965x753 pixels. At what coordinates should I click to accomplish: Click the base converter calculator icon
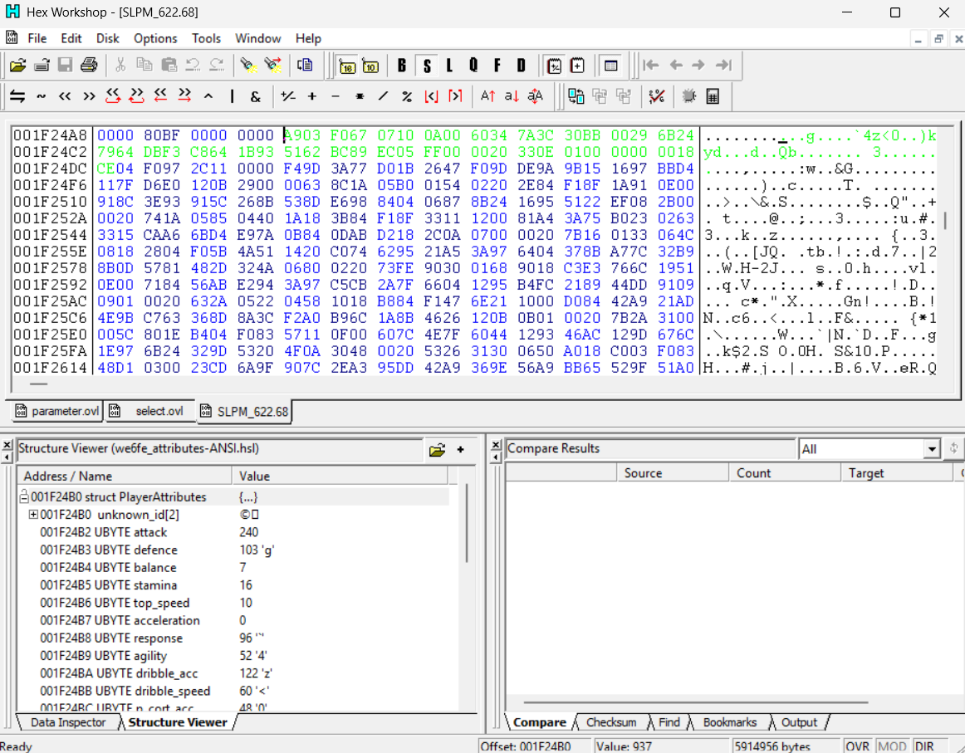(713, 96)
